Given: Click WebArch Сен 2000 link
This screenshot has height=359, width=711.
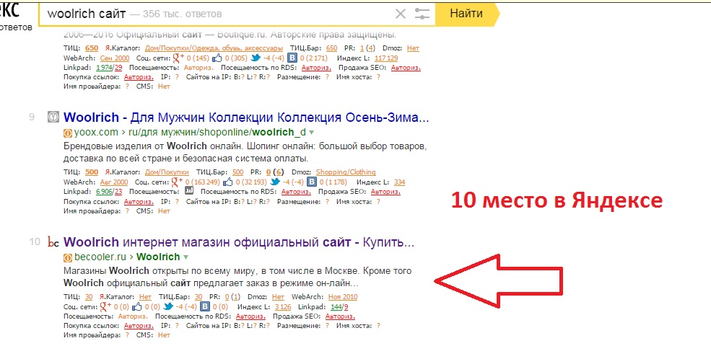Looking at the screenshot, I should pyautogui.click(x=115, y=58).
